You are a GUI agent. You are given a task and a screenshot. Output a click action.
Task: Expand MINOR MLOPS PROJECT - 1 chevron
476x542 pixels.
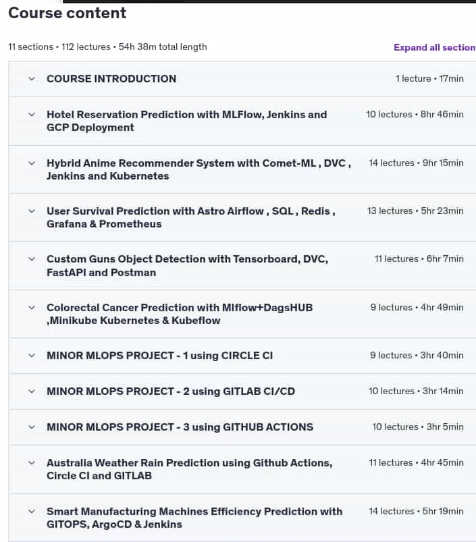pyautogui.click(x=32, y=355)
